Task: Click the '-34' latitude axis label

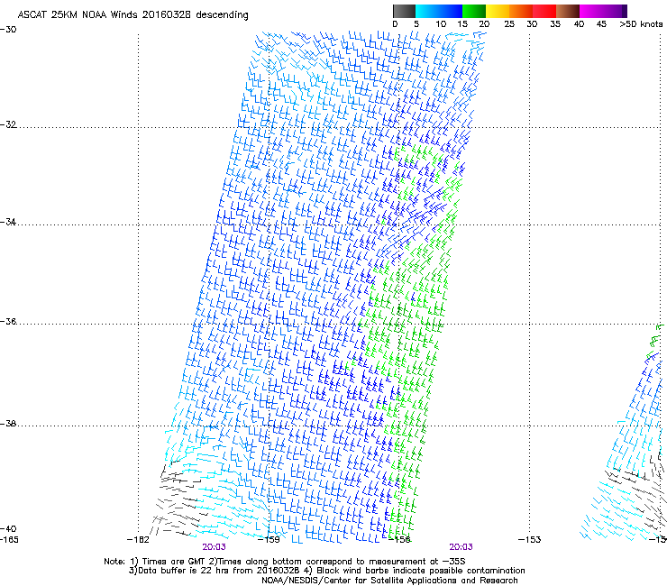Action: tap(8, 222)
